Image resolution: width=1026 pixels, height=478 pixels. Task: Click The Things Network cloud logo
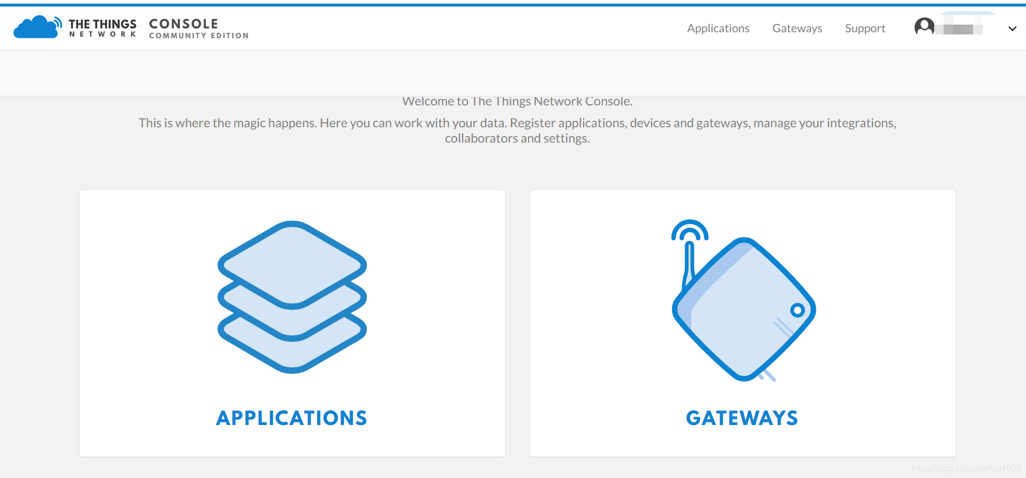37,27
